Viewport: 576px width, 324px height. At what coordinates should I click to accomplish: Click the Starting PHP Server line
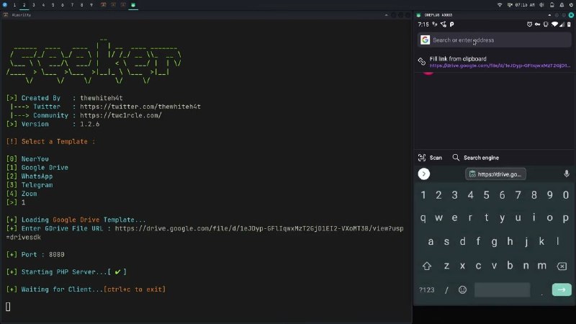tap(66, 272)
